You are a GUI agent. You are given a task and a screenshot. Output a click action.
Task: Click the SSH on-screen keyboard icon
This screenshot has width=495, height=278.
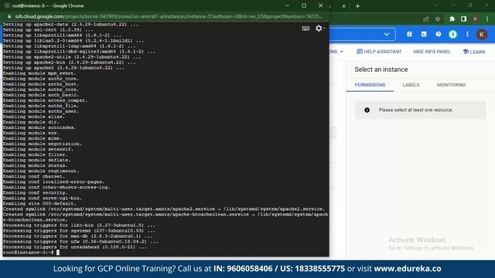coord(306,29)
